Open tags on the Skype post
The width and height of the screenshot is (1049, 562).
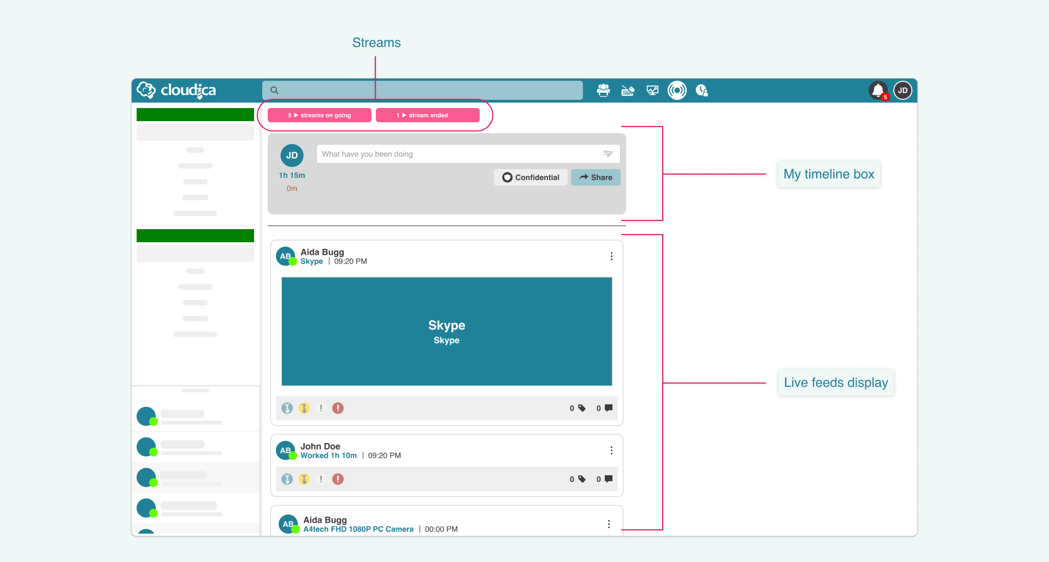click(578, 408)
